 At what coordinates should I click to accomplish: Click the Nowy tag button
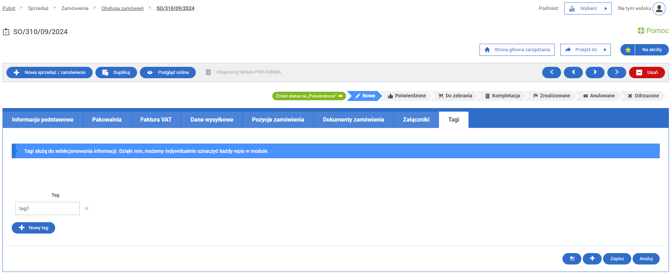[x=33, y=228]
